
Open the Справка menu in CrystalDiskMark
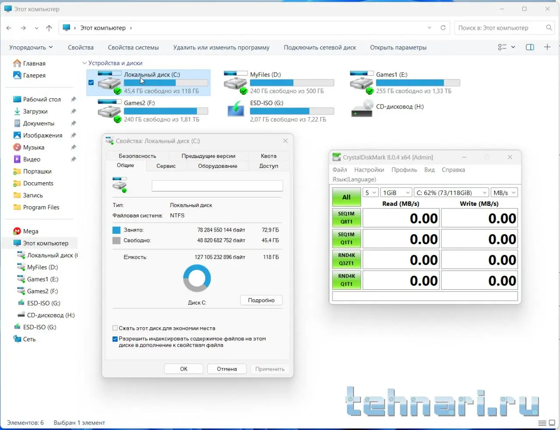(x=453, y=170)
